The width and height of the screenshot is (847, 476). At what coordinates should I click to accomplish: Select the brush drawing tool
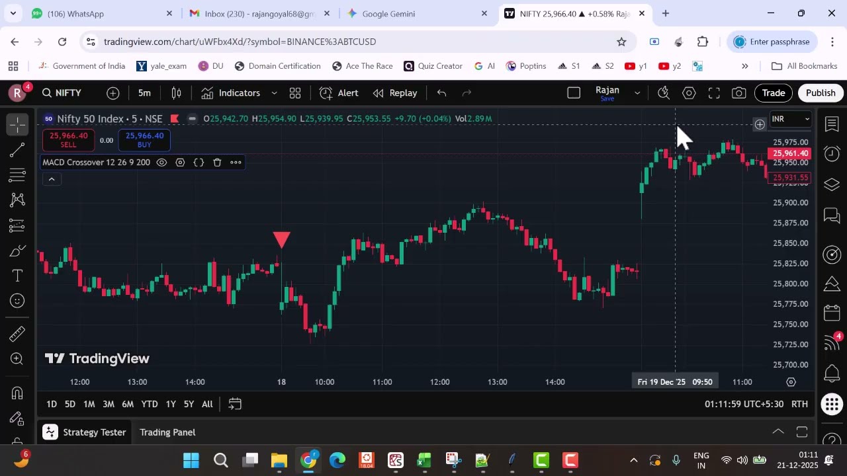point(18,251)
